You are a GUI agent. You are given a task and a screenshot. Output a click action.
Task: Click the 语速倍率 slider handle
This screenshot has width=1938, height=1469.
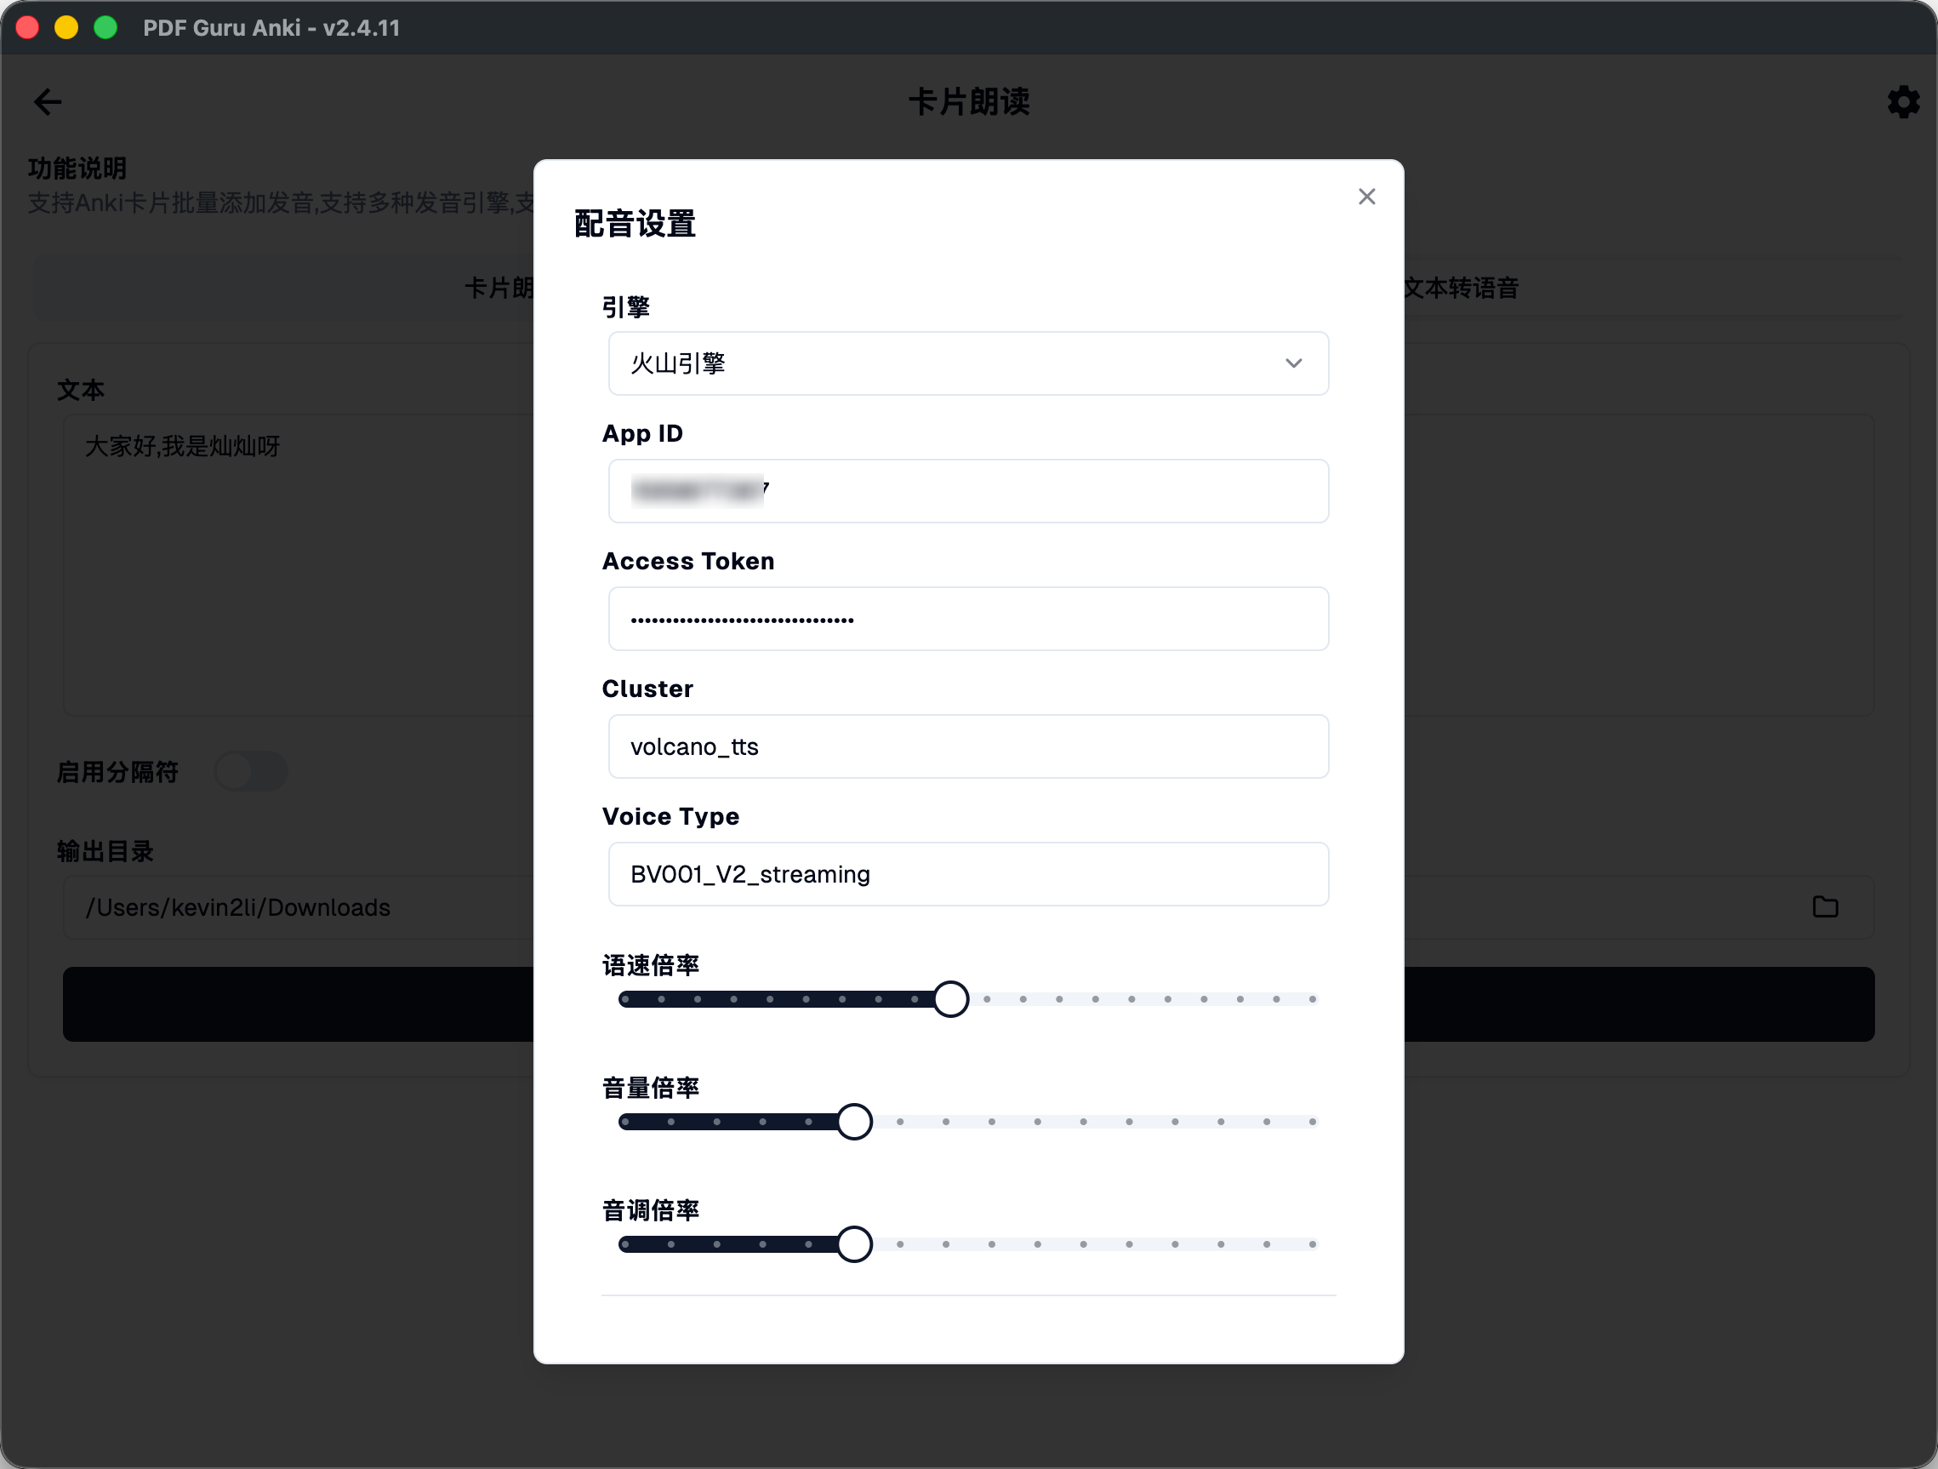(950, 999)
